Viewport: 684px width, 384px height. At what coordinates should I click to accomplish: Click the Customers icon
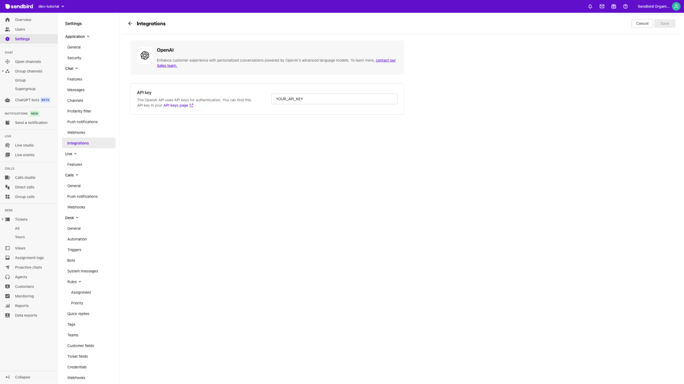(x=8, y=286)
